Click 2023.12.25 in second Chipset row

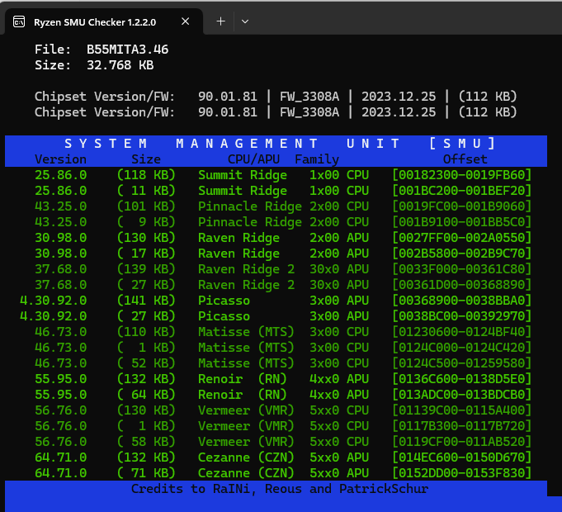pyautogui.click(x=399, y=112)
